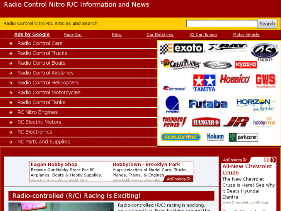The height and width of the screenshot is (211, 281).
Task: Click the exoto brand logo
Action: [x=182, y=48]
